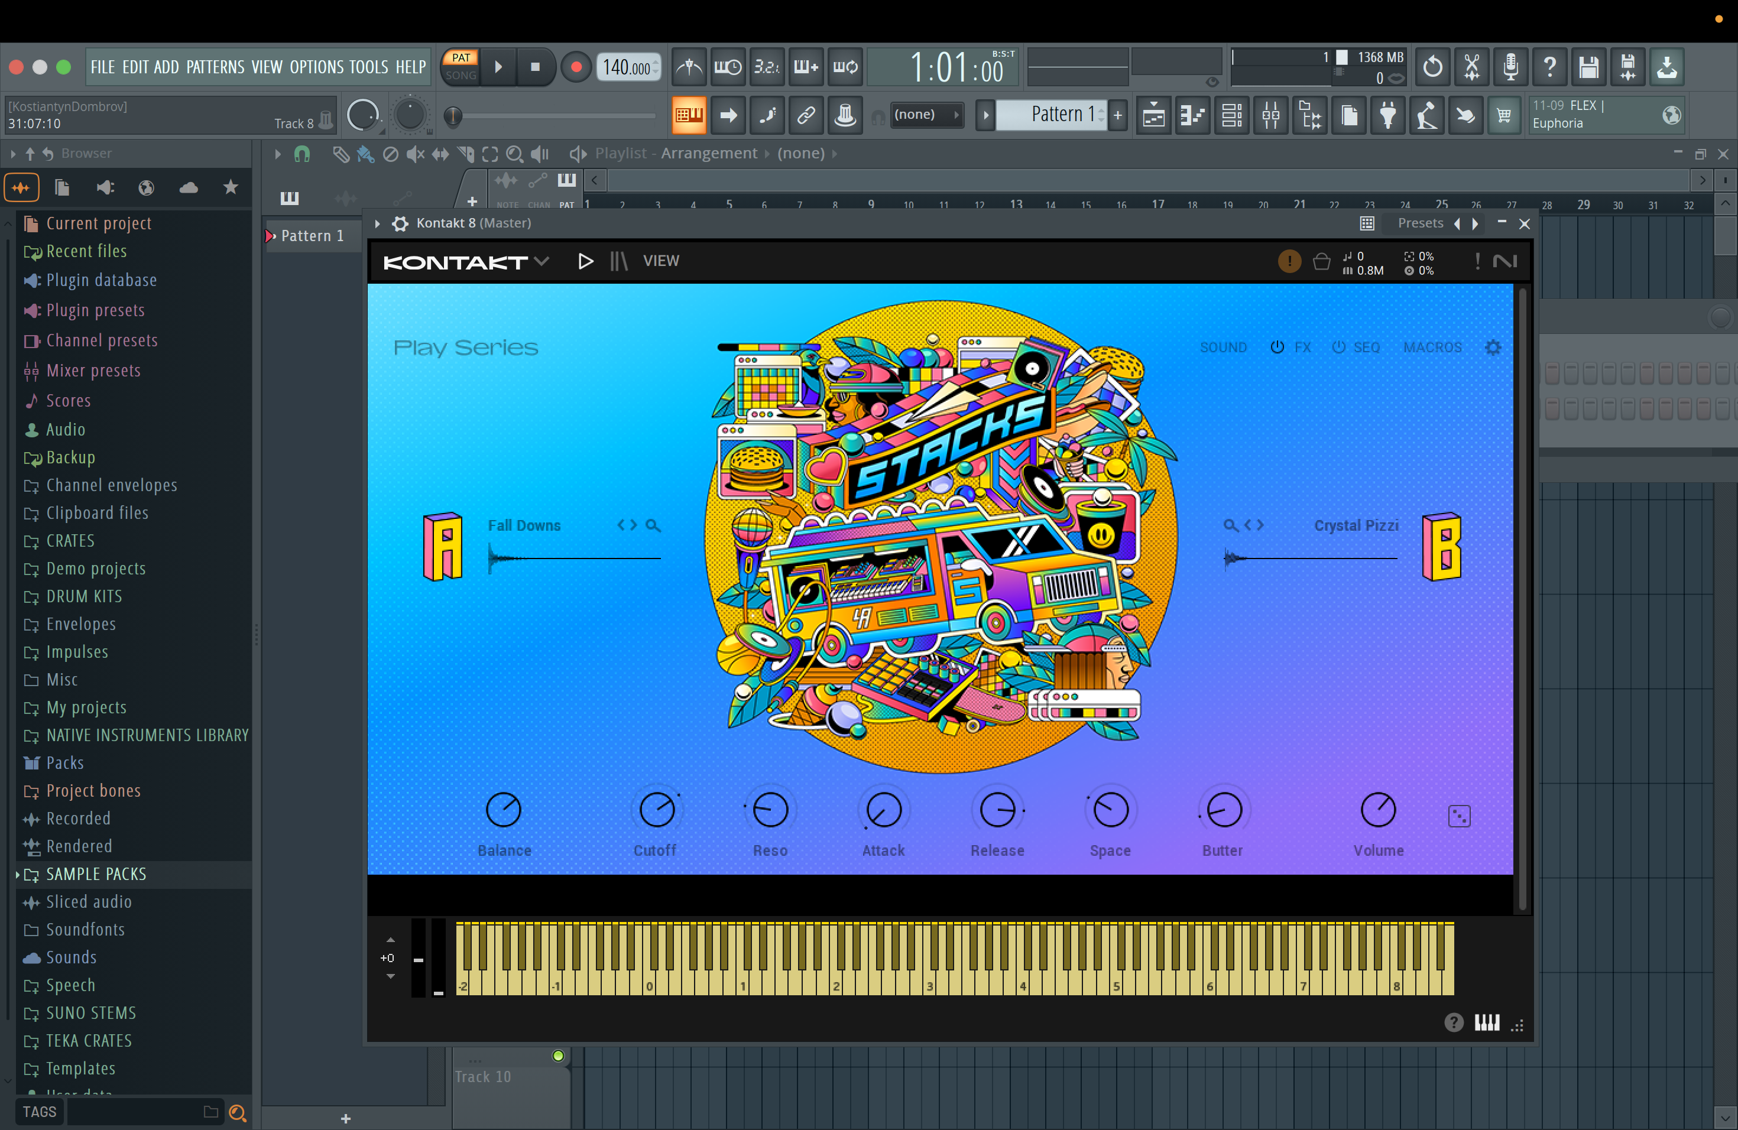The width and height of the screenshot is (1738, 1130).
Task: Click the VIEW button in Kontakt header
Action: coord(661,261)
